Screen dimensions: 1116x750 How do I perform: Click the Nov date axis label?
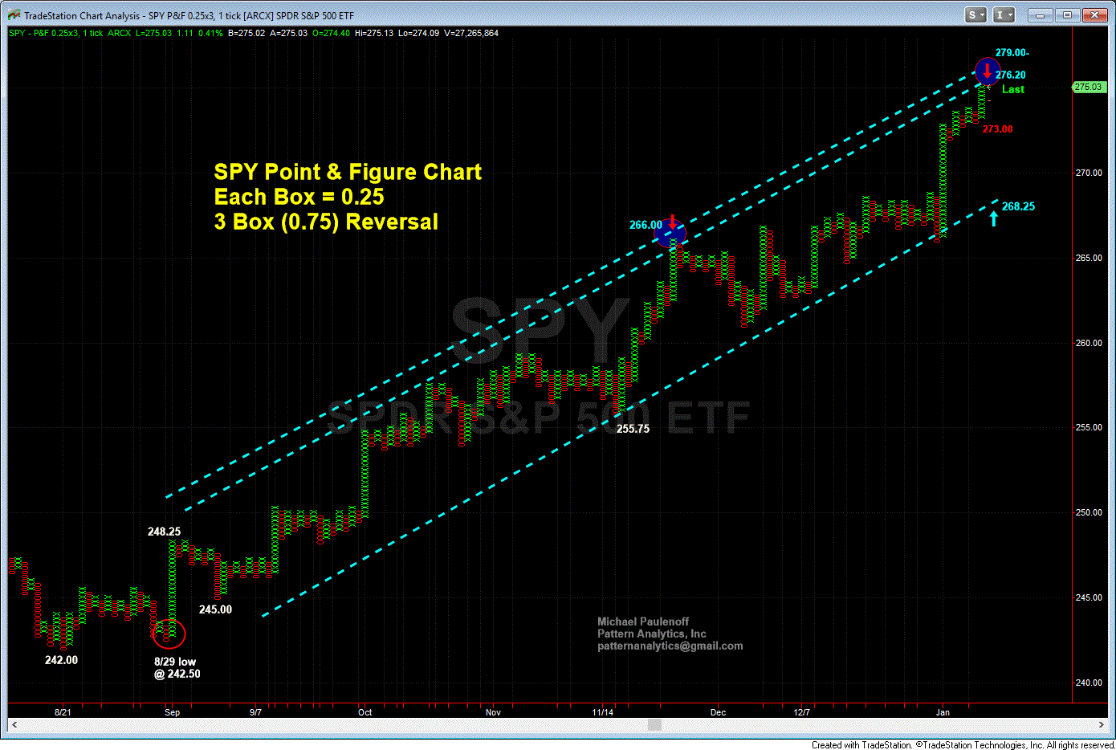click(x=493, y=712)
